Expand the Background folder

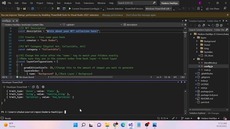tap(197, 41)
